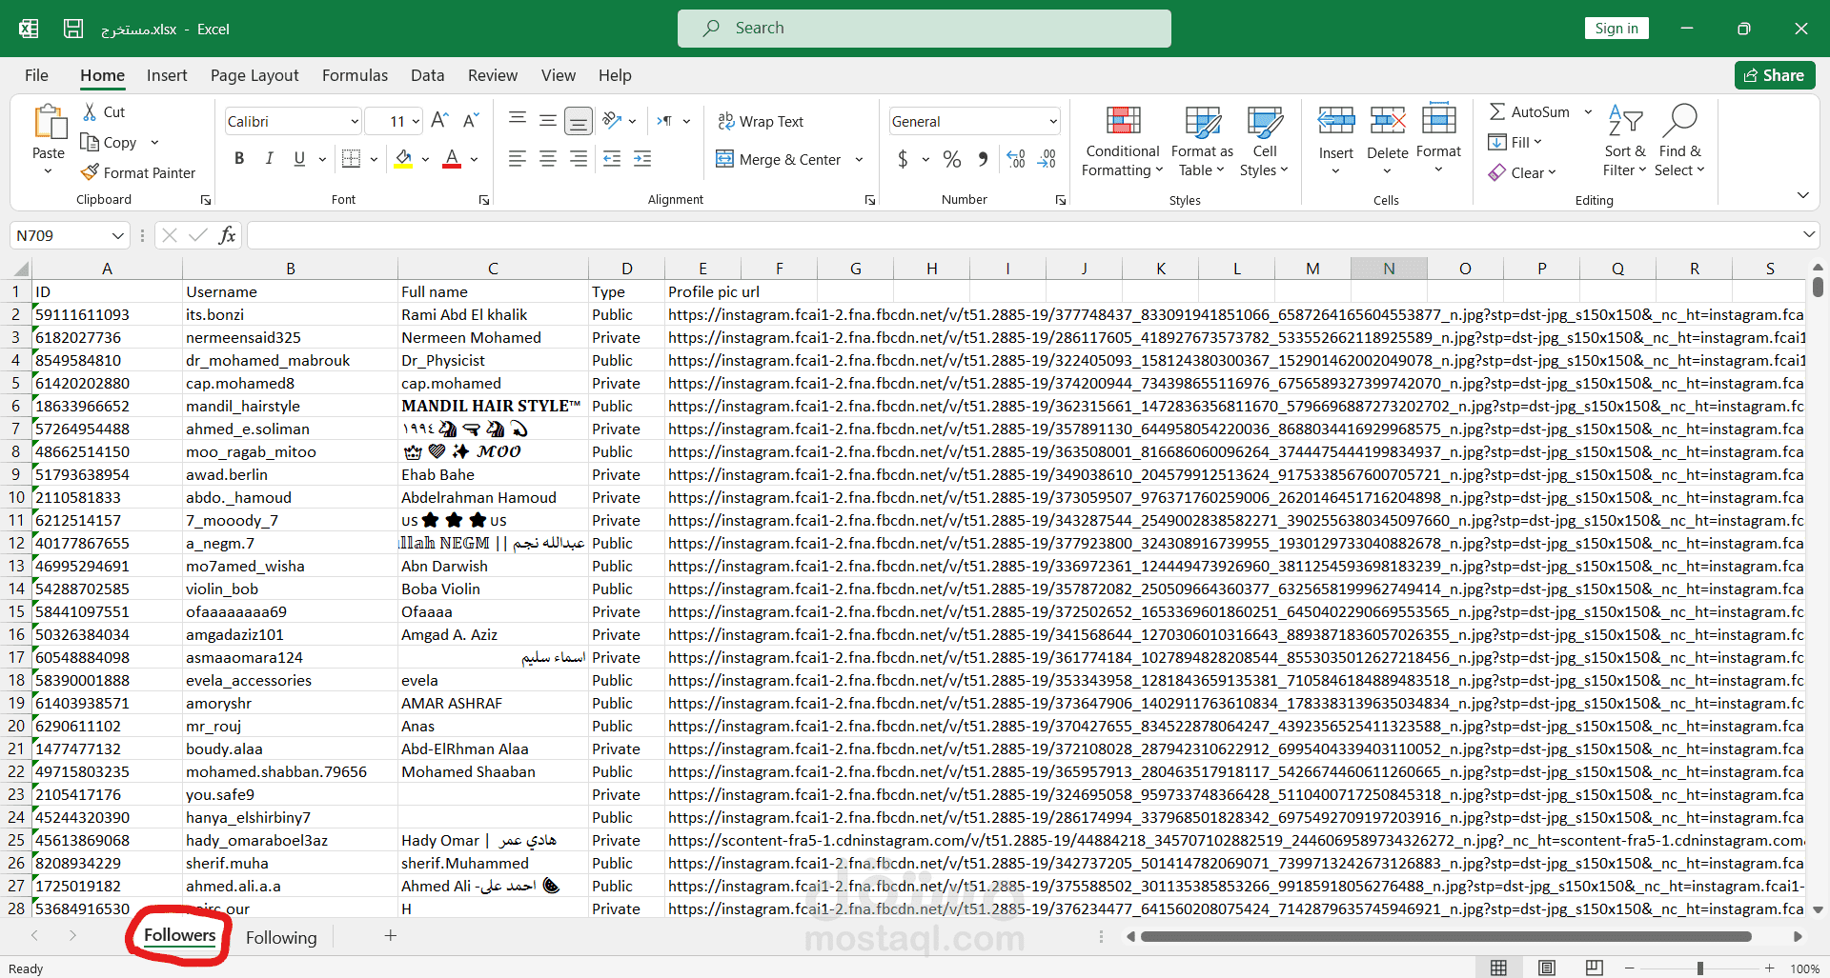Toggle Italic formatting
The image size is (1830, 978).
pos(270,159)
